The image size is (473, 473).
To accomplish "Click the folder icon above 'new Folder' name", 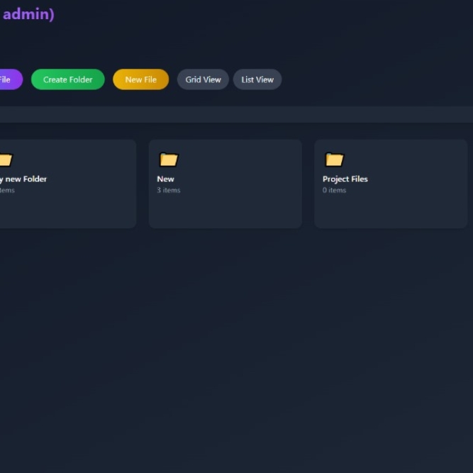I will click(x=5, y=160).
